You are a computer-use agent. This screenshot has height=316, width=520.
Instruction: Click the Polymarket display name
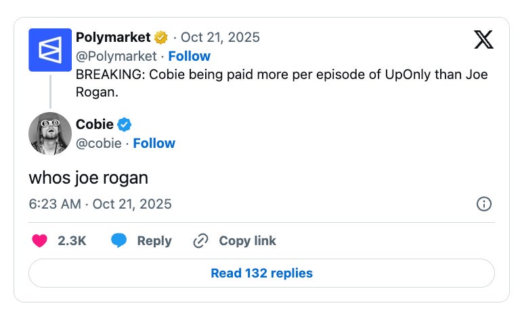click(x=113, y=37)
